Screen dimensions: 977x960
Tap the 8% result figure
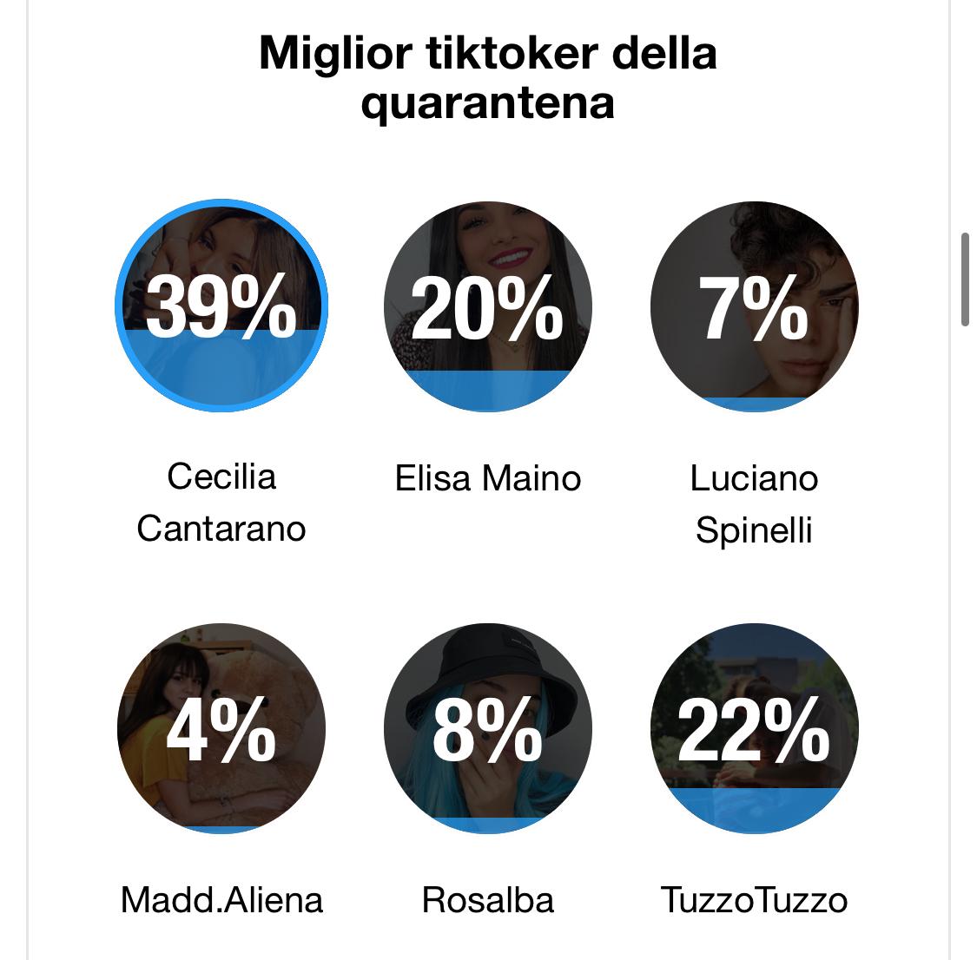[487, 729]
